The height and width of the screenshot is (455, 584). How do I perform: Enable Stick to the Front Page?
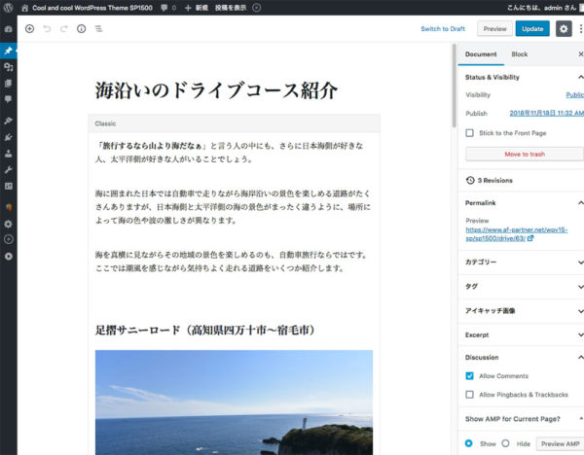pos(470,133)
